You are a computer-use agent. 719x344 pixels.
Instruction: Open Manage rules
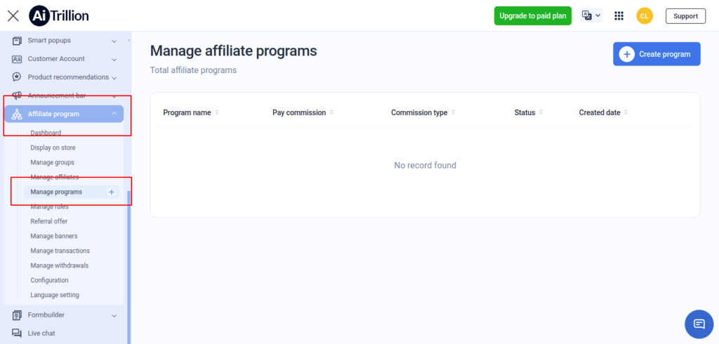50,206
